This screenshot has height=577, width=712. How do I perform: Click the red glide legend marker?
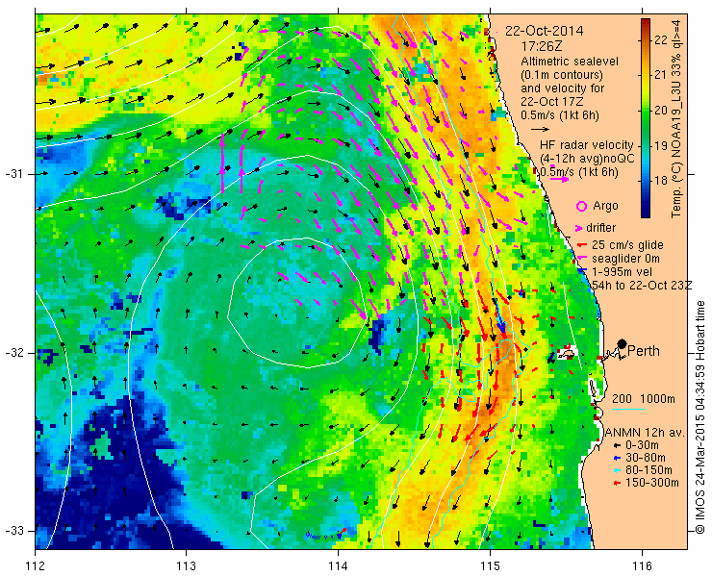582,245
